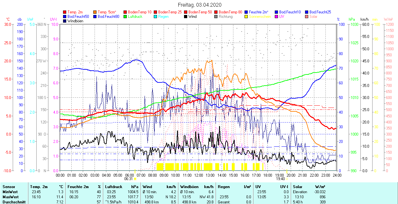Click the 12:00 label on time axis
398x204 pixels.
coord(199,175)
